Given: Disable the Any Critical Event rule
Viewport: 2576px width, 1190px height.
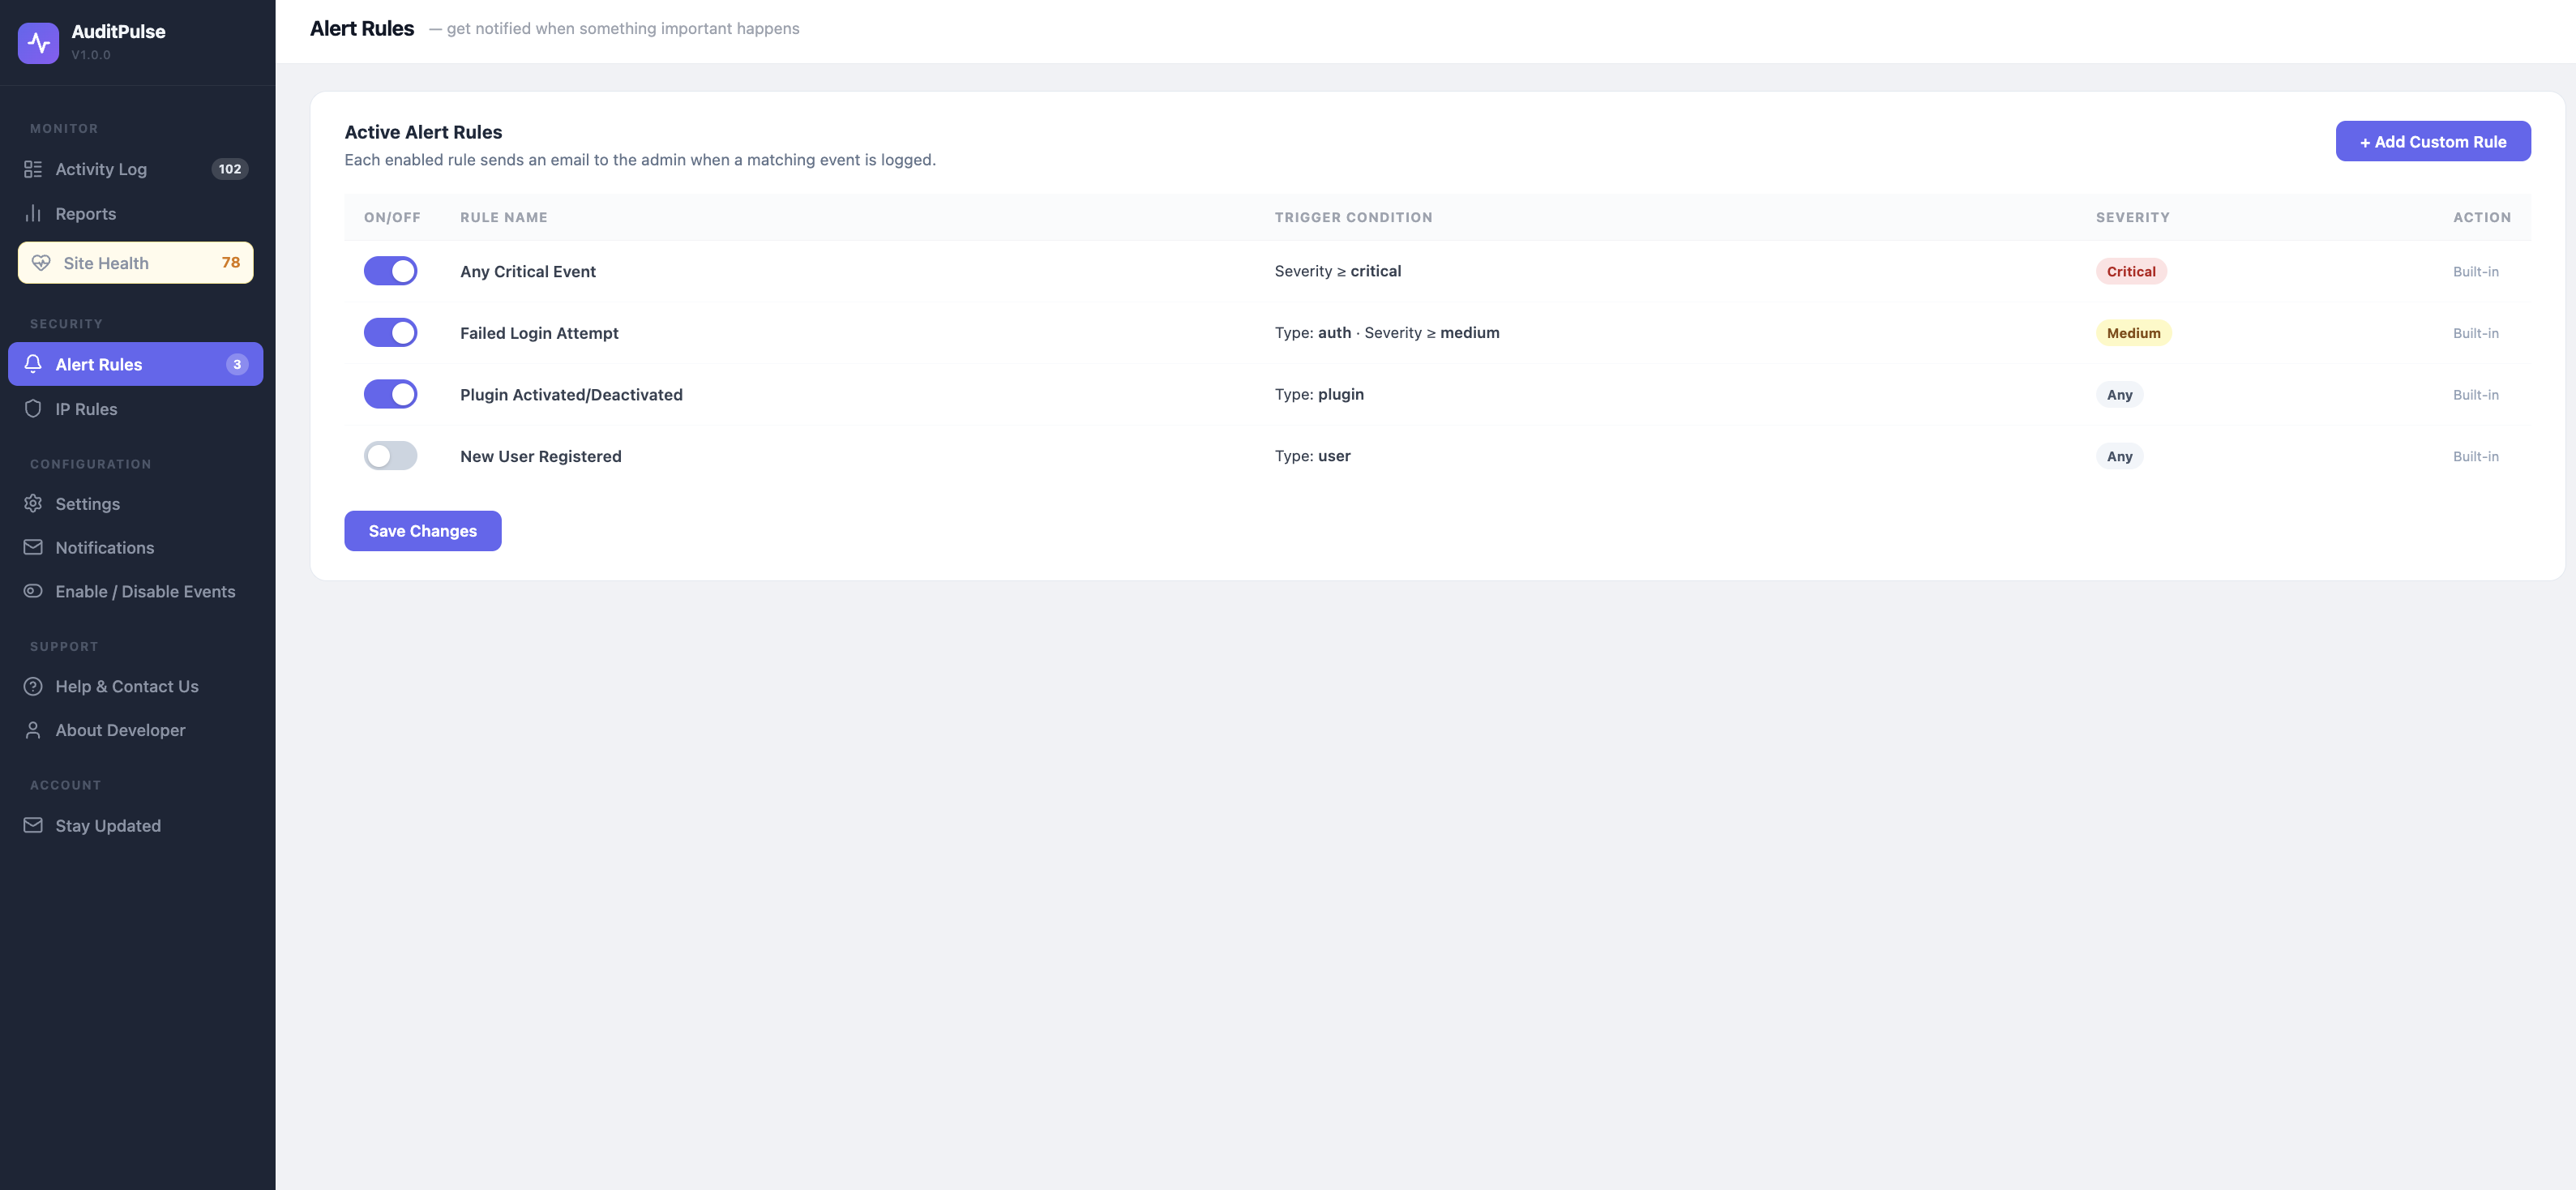Looking at the screenshot, I should [x=390, y=271].
